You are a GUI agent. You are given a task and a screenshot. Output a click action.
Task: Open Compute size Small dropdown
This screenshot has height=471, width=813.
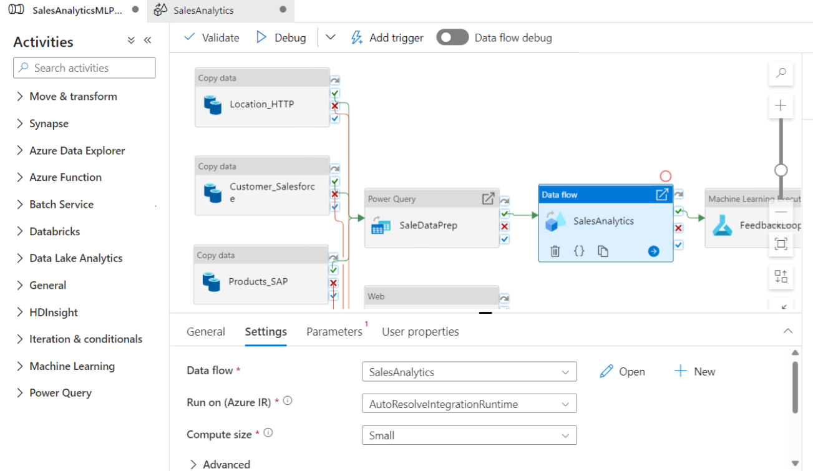coord(469,435)
